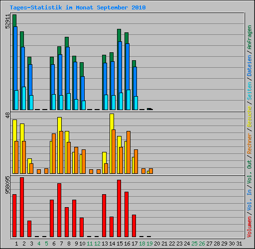Viewport: 255px width, 249px height.
Task: Click day label 21 on the x-axis
Action: 164,244
